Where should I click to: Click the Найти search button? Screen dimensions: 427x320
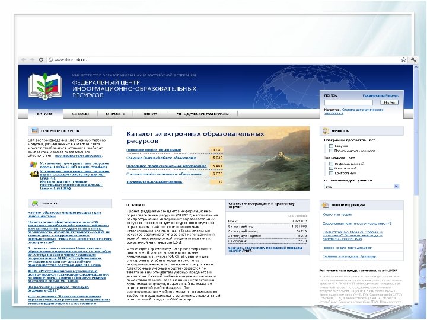pos(389,103)
